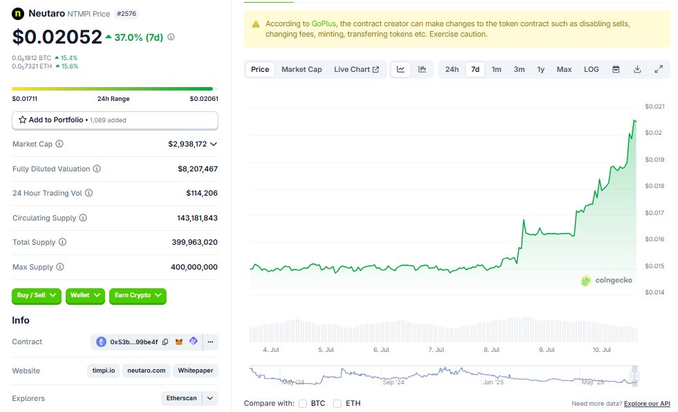Viewport: 678px width, 412px height.
Task: Open the Buy / Sell dropdown
Action: (37, 296)
